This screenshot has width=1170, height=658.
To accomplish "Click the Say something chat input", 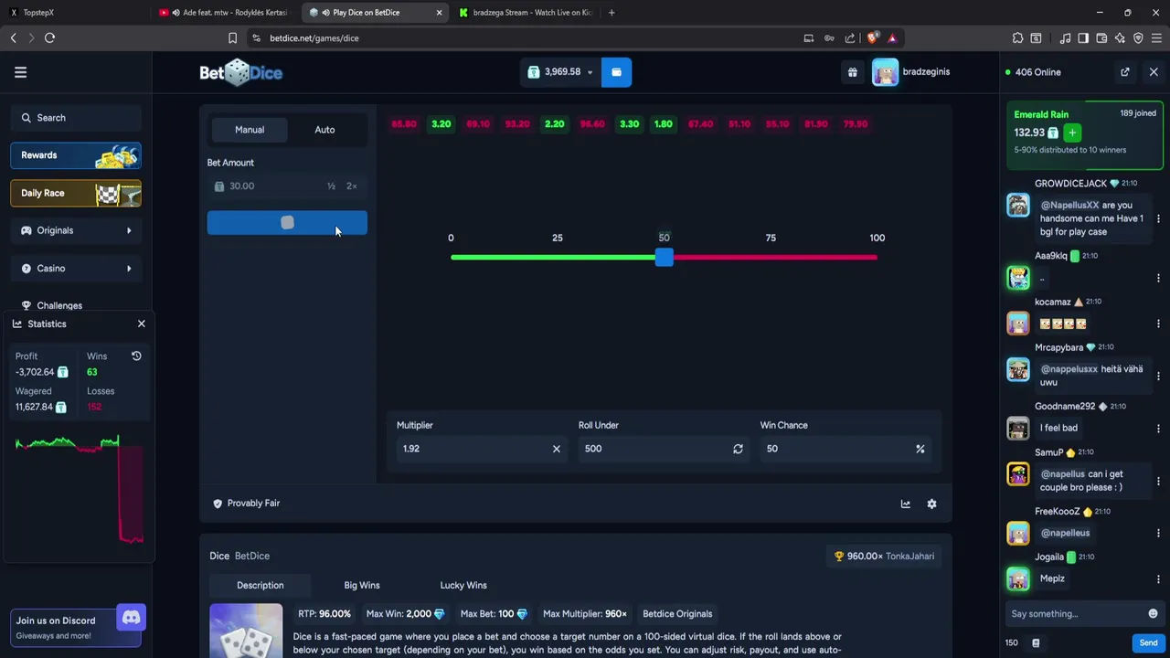I will [x=1075, y=613].
